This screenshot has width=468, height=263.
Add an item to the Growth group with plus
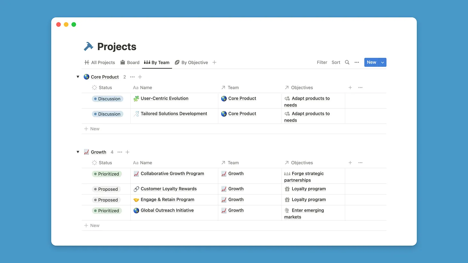coord(127,152)
